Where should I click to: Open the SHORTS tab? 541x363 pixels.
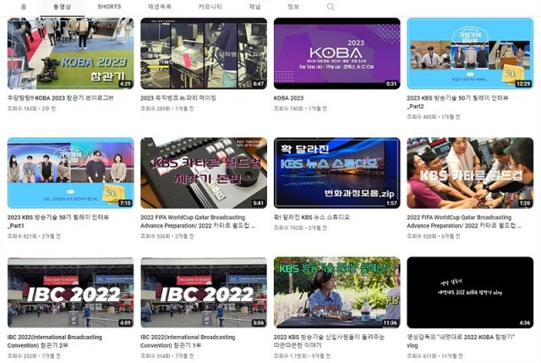click(x=109, y=7)
